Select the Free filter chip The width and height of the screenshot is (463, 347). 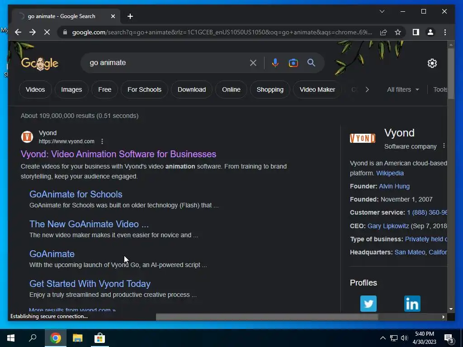pos(105,89)
